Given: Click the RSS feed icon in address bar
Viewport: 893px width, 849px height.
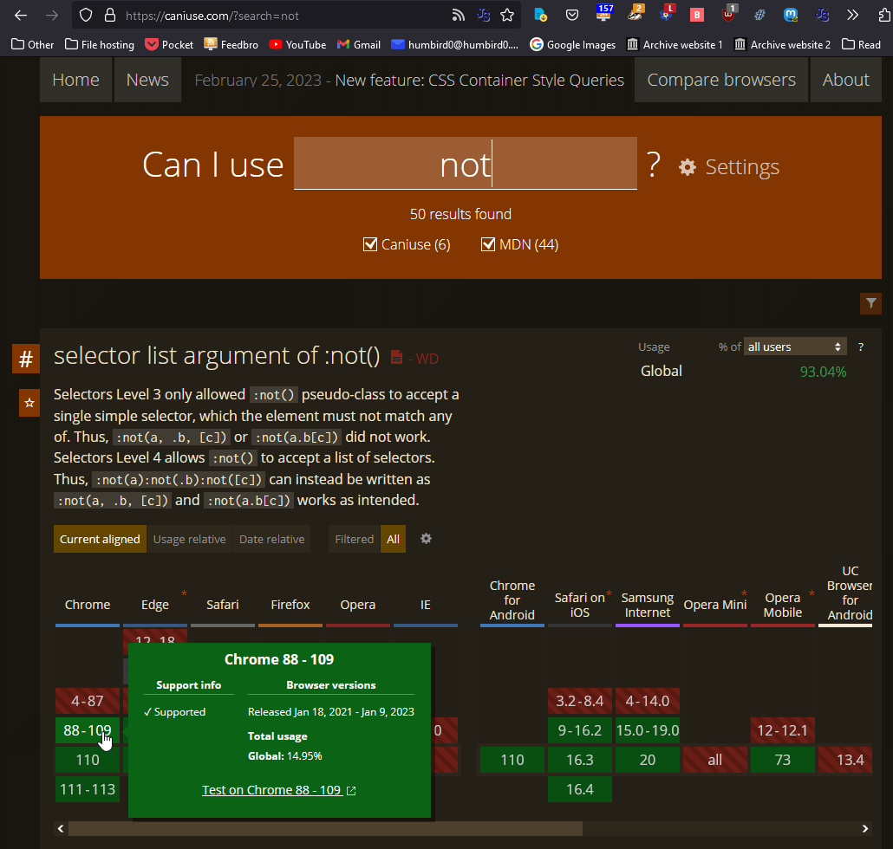Looking at the screenshot, I should [x=458, y=15].
